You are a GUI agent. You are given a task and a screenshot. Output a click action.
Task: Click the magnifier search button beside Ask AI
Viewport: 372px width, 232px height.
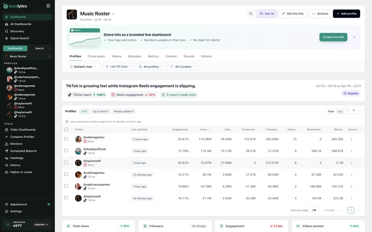[251, 14]
